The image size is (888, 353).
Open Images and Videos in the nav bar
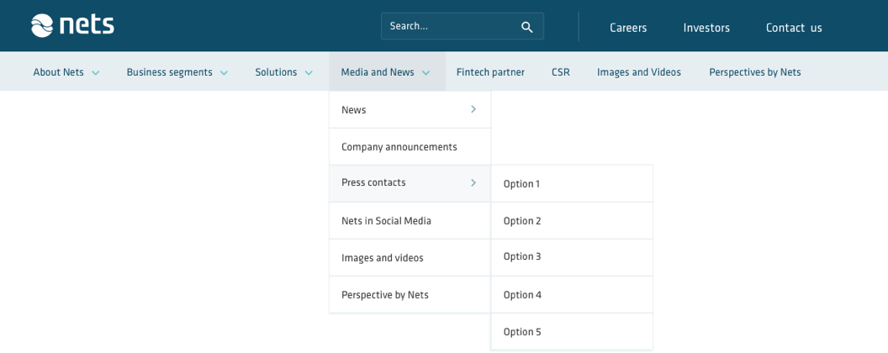pyautogui.click(x=639, y=71)
